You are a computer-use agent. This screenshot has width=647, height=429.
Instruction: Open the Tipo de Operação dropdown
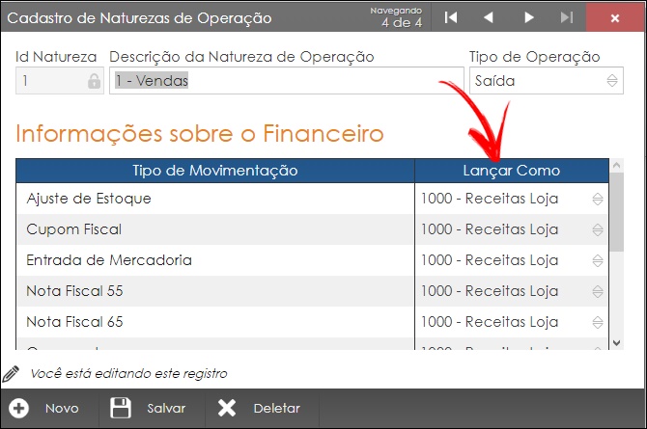(547, 80)
